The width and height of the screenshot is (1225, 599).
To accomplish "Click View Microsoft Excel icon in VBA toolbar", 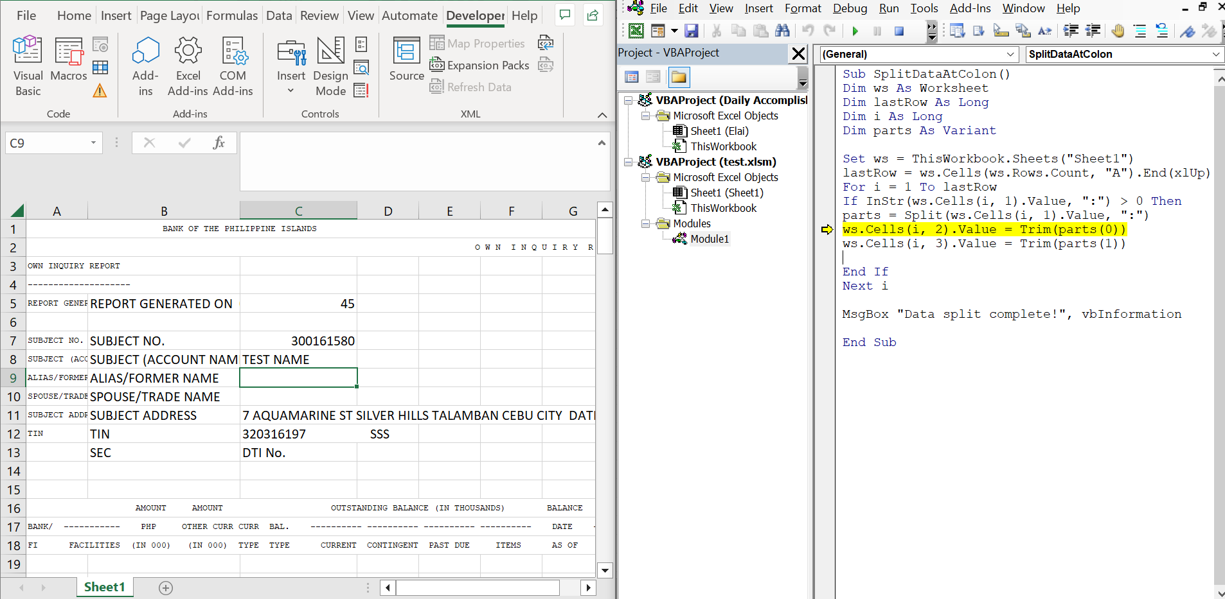I will [x=636, y=30].
